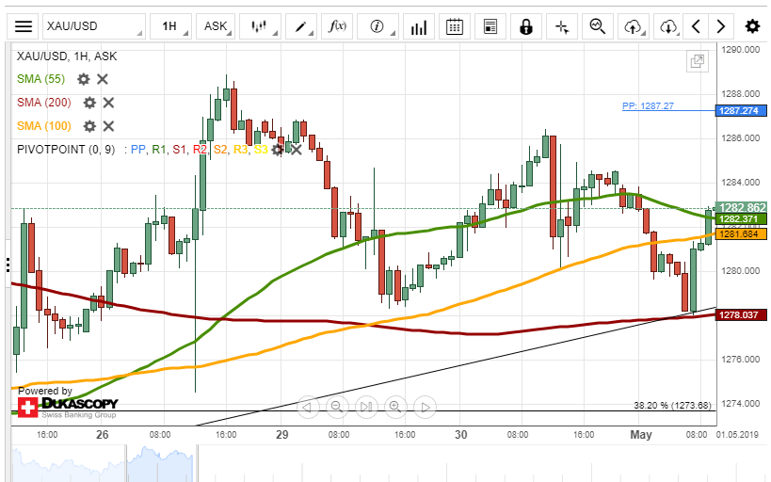Pop out chart to new window

tap(697, 62)
